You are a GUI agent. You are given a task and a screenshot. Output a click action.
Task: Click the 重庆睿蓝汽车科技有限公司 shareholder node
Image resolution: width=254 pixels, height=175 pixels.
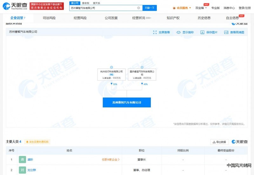click(x=142, y=75)
